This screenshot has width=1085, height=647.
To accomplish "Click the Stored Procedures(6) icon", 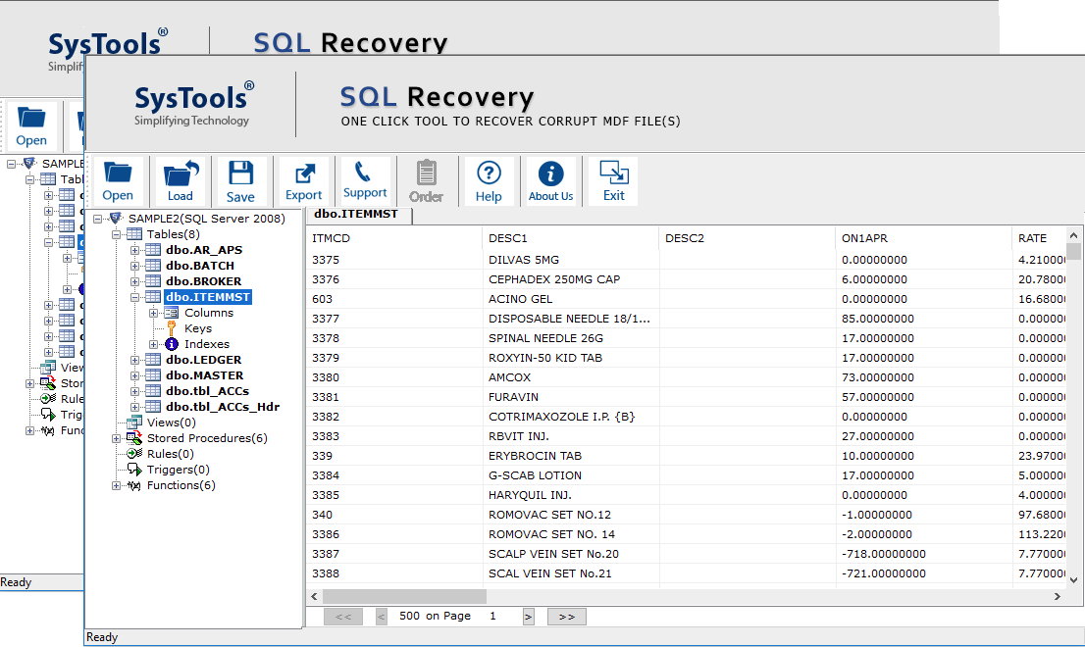I will tap(134, 437).
